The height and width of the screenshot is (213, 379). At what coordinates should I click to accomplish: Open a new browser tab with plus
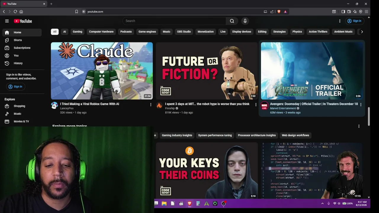[51, 4]
